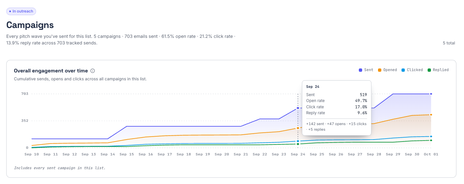Click the Open rate 49.7% tooltip value
The image size is (464, 184).
(360, 101)
